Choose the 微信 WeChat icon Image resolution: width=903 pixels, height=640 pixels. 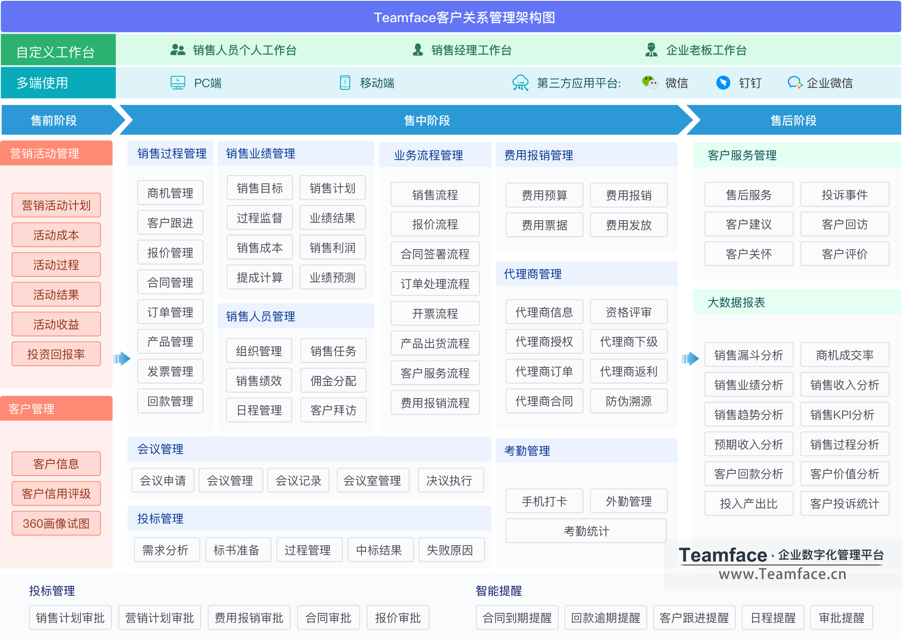[650, 82]
